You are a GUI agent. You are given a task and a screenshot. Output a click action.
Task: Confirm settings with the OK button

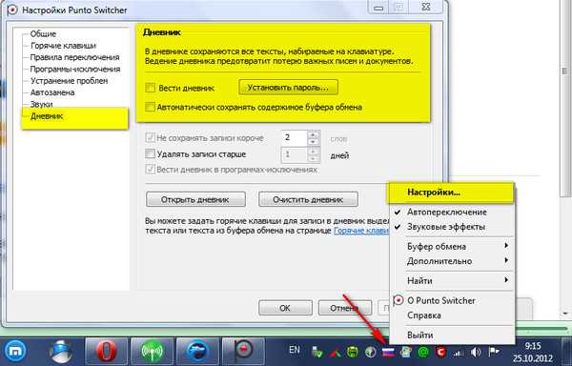click(285, 308)
